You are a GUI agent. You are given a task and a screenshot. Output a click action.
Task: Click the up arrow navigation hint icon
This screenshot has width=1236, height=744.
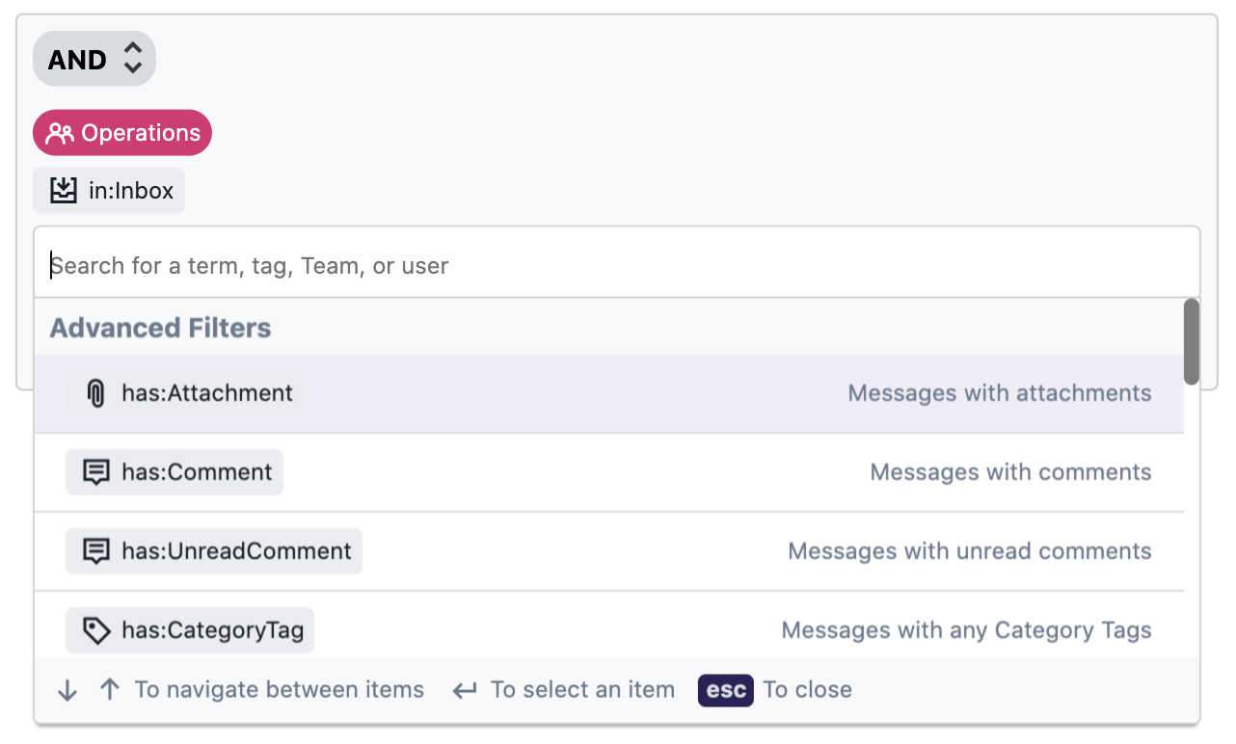[x=110, y=690]
